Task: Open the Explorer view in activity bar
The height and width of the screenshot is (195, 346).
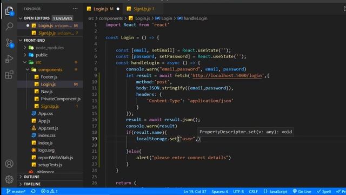Action: [9, 11]
